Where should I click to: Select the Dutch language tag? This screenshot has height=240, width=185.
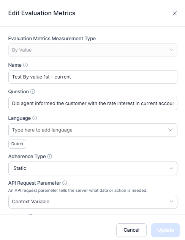pyautogui.click(x=17, y=144)
